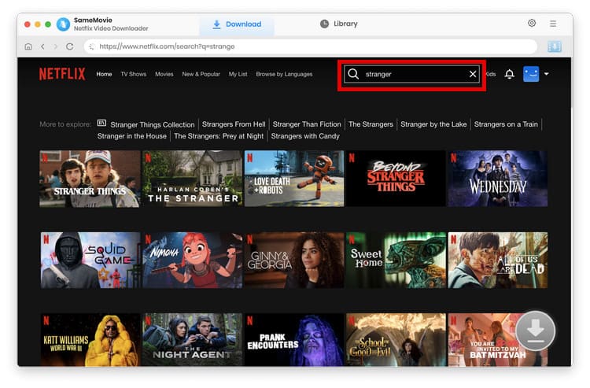Viewport: 590px width, 388px height.
Task: Reload the page with refresh icon
Action: 69,46
